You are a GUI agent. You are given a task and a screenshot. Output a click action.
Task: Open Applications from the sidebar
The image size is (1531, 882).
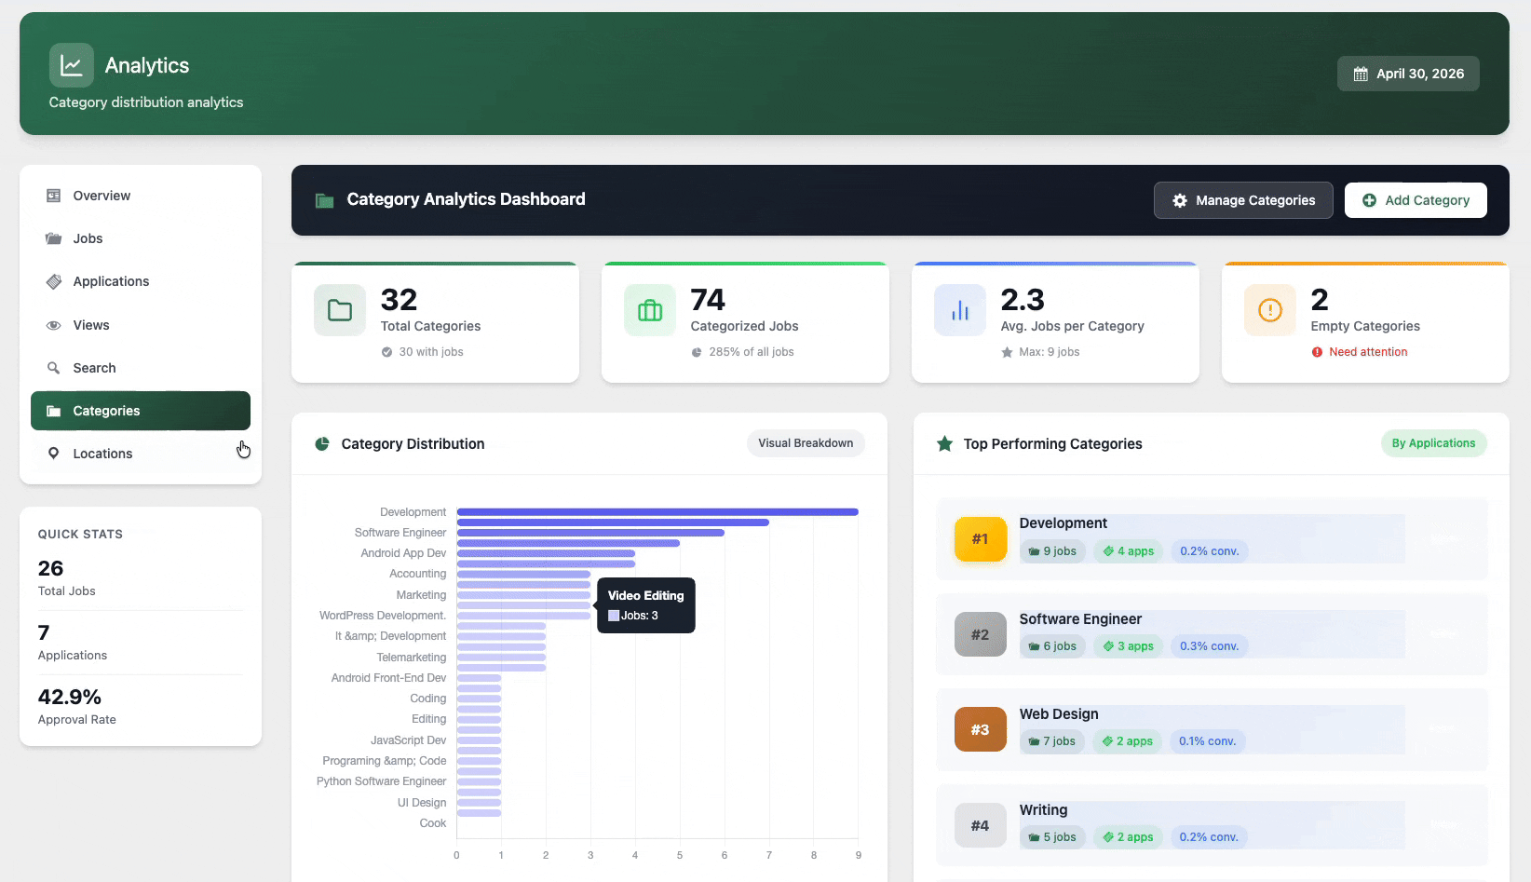[x=111, y=281]
